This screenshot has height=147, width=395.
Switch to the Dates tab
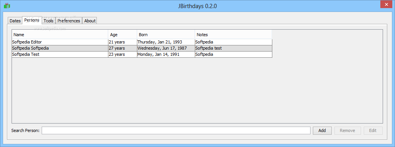(x=15, y=21)
